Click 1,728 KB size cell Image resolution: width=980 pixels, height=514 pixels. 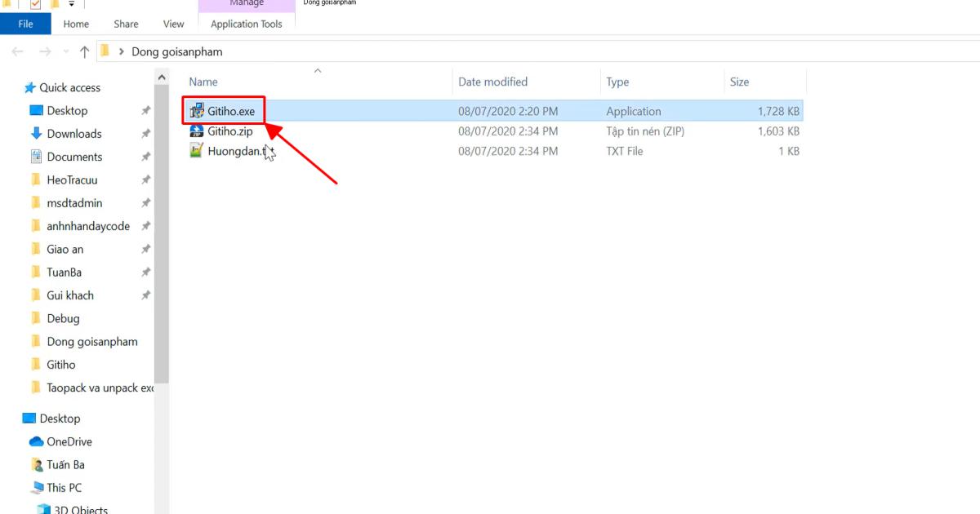point(777,111)
